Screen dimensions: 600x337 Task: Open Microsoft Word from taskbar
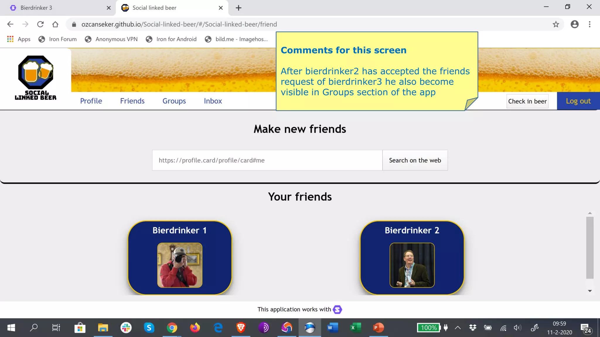pos(333,328)
